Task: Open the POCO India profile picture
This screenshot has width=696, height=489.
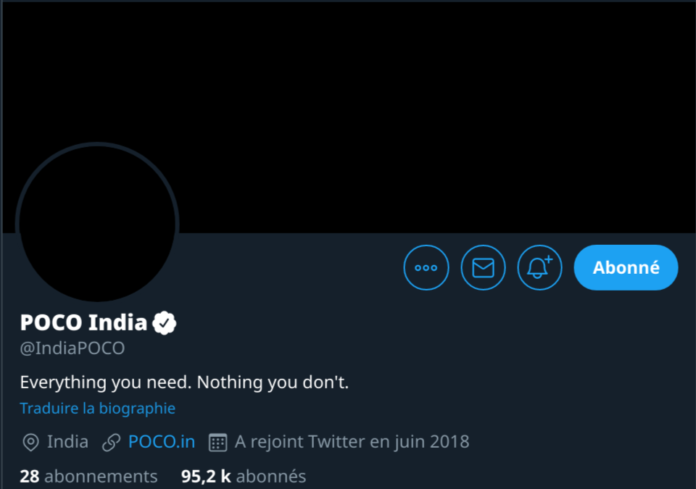Action: (x=97, y=222)
